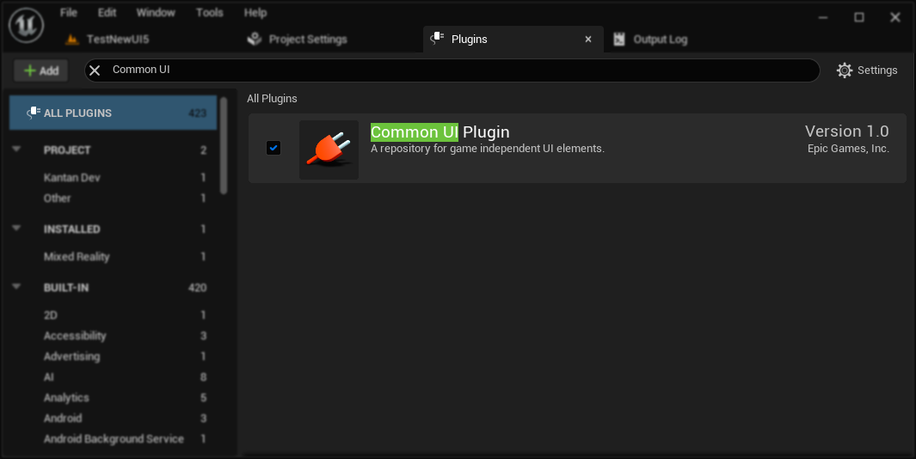Open plugin browser Settings button
This screenshot has height=459, width=916.
coord(867,70)
